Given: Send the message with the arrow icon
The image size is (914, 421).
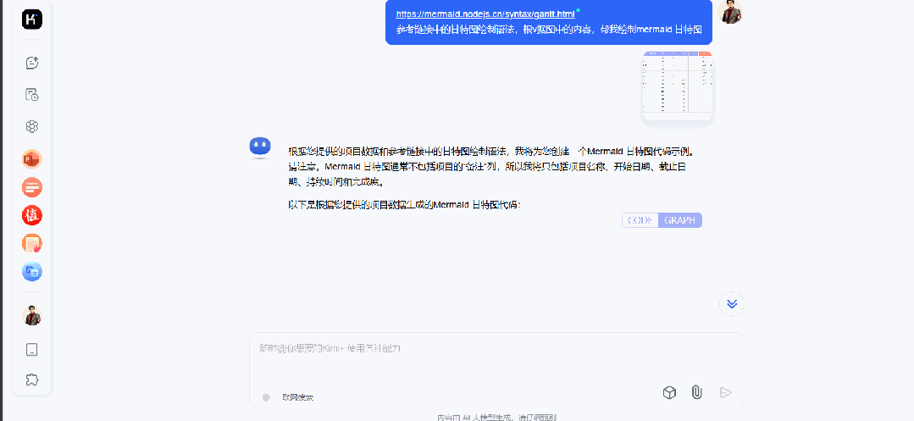Looking at the screenshot, I should click(725, 392).
